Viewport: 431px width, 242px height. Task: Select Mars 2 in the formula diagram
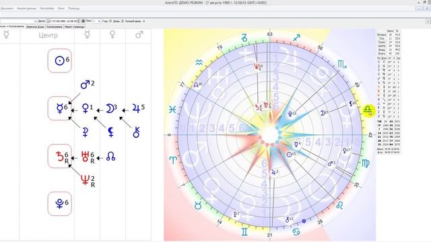click(88, 84)
